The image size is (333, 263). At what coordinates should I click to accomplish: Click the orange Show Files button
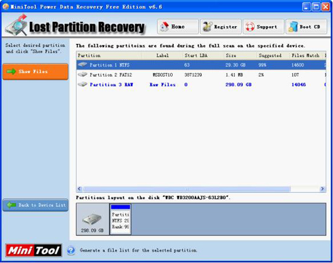[36, 72]
